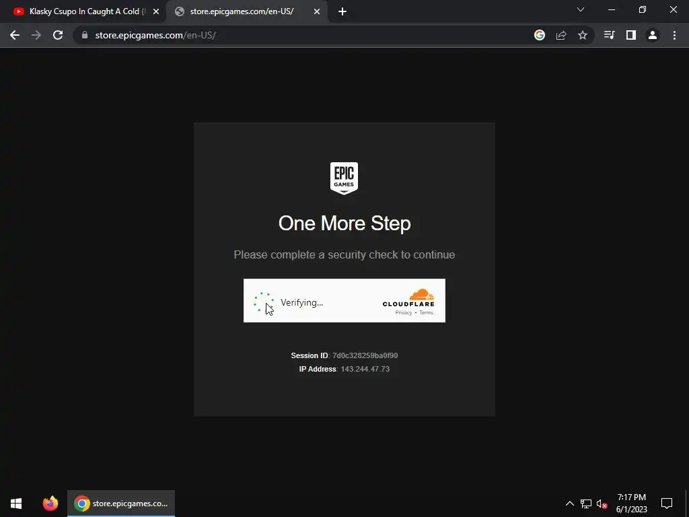This screenshot has height=517, width=689.
Task: Click the muted volume tray icon
Action: [602, 504]
